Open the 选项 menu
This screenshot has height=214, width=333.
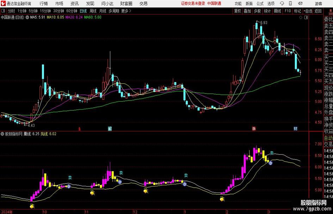click(271, 4)
